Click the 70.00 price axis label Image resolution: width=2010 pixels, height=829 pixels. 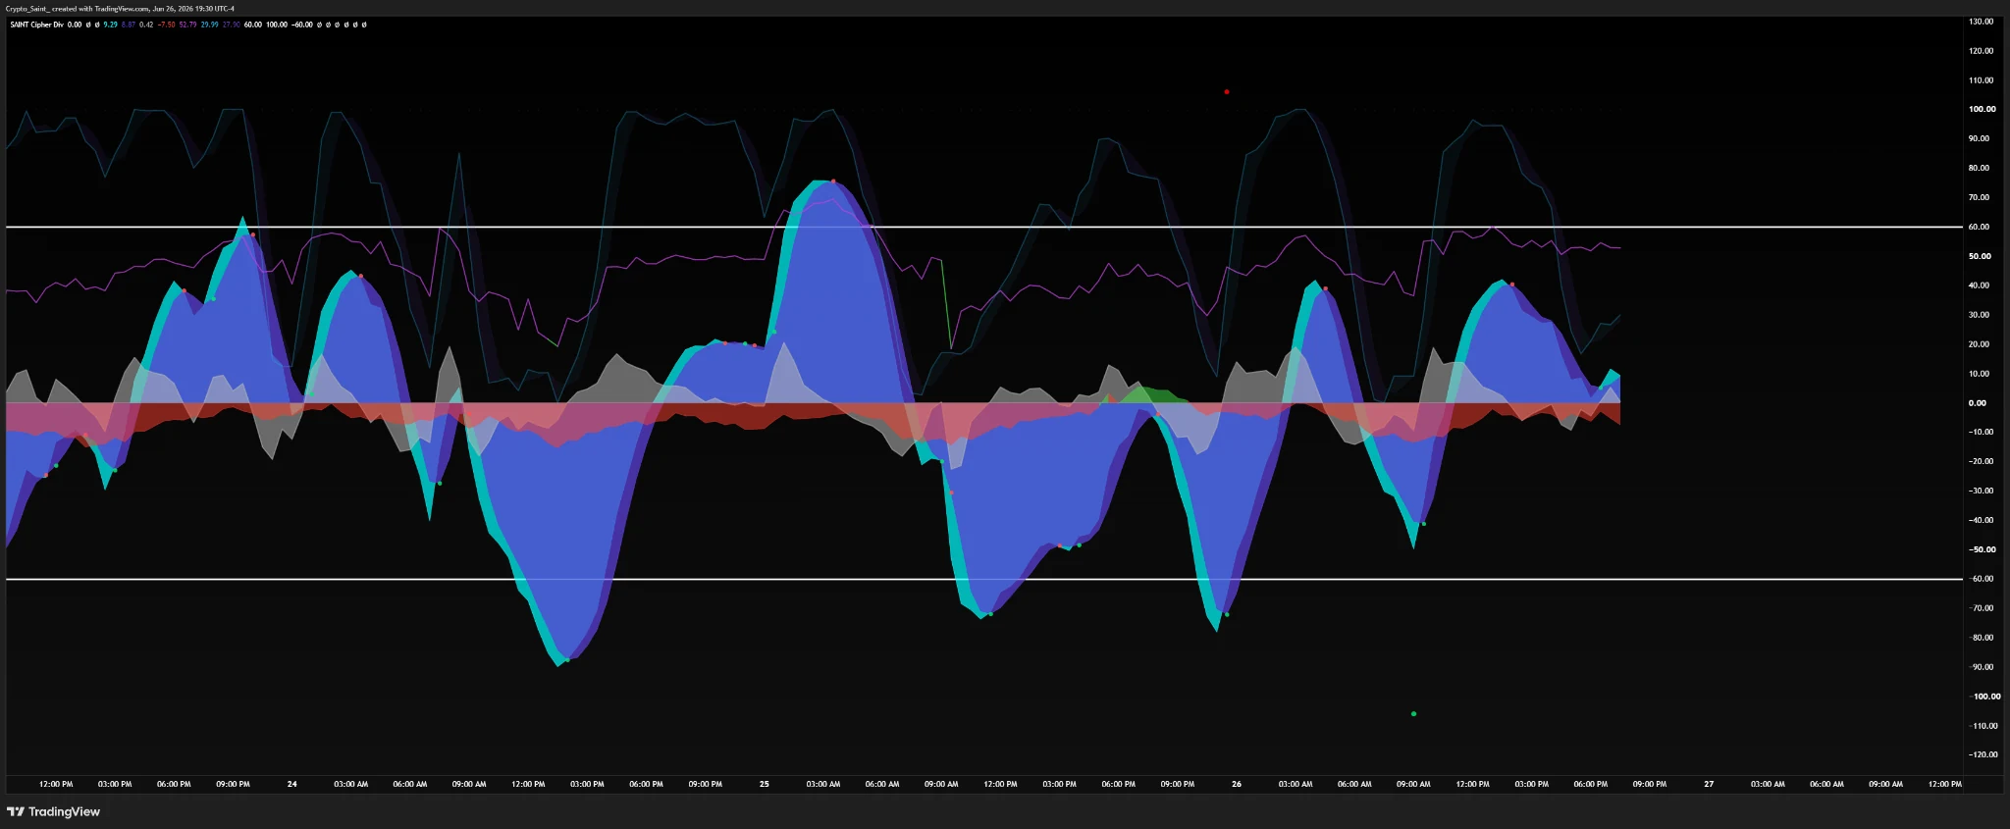[1979, 197]
